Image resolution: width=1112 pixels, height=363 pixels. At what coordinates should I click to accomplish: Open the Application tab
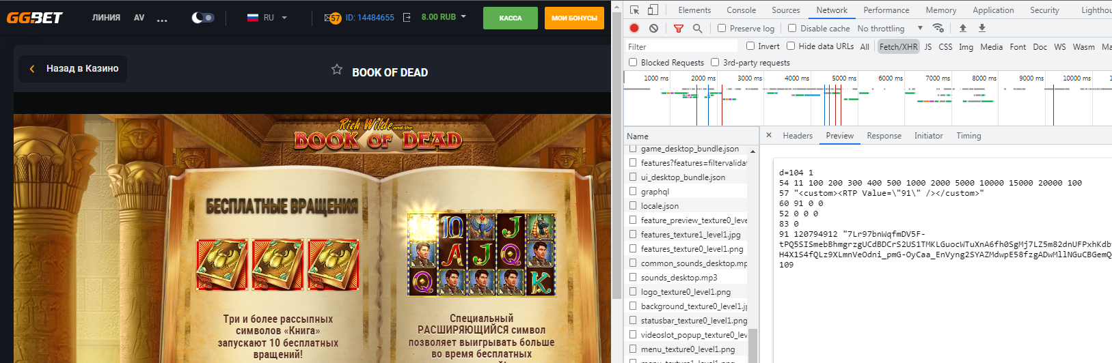(993, 10)
